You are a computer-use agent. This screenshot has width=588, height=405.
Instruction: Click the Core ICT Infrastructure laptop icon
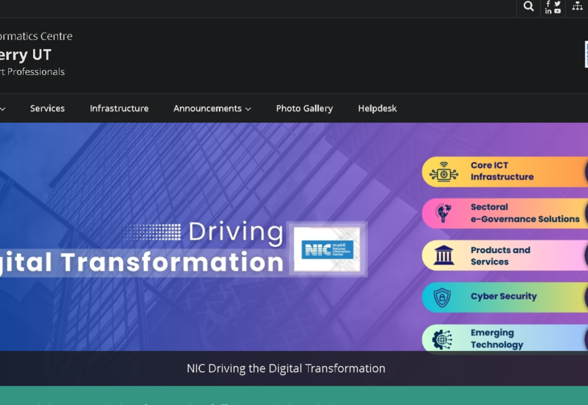(x=443, y=171)
